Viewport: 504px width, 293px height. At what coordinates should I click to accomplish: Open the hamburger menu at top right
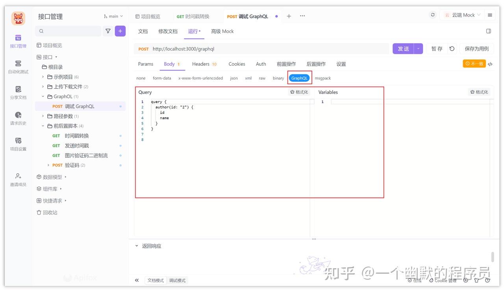click(x=489, y=15)
